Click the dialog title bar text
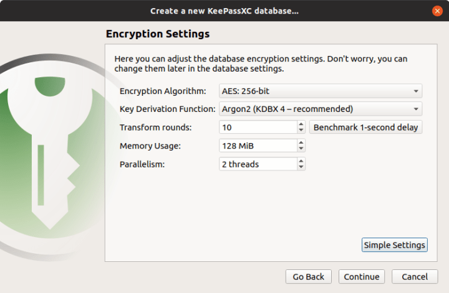Viewport: 449px width, 293px height. tap(224, 11)
